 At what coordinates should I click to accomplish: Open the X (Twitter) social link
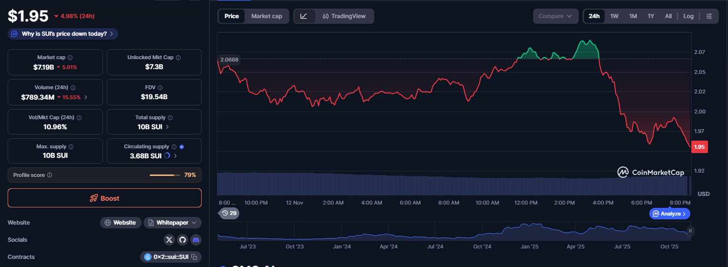[169, 240]
